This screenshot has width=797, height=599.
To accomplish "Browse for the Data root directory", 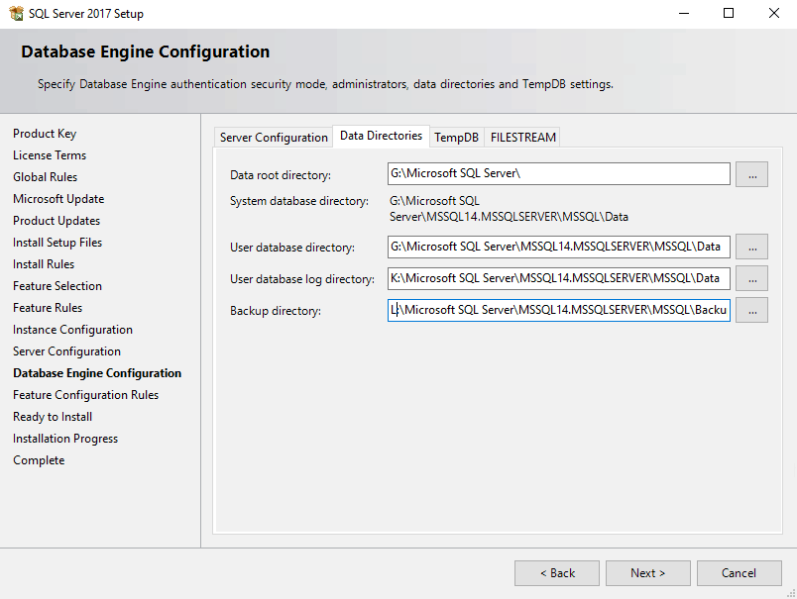I will point(751,174).
